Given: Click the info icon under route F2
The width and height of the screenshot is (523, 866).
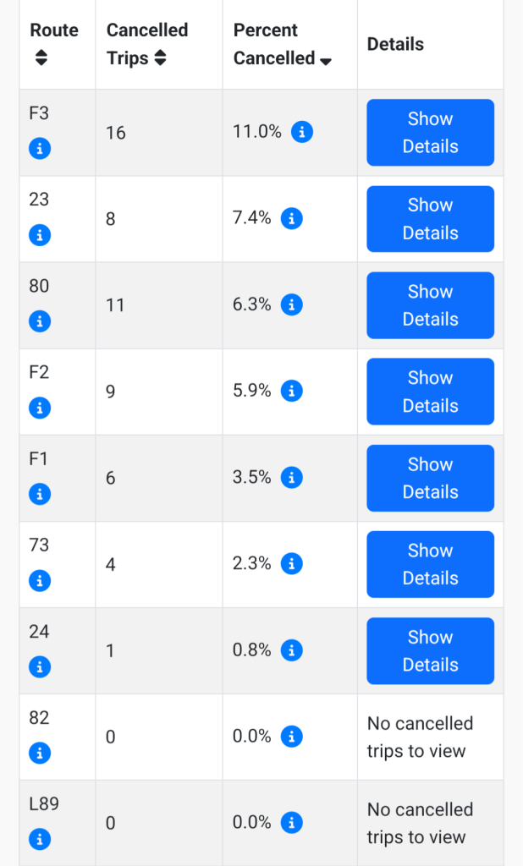Looking at the screenshot, I should [x=40, y=408].
